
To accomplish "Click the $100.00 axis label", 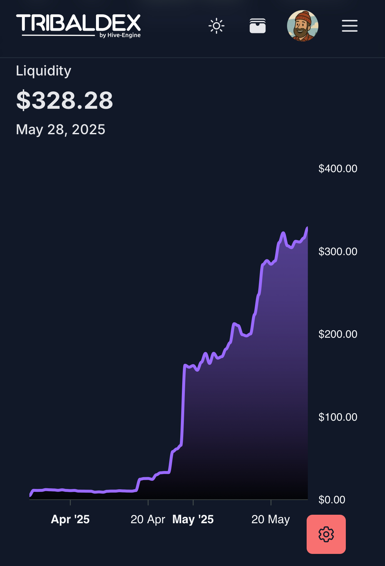I will (338, 417).
